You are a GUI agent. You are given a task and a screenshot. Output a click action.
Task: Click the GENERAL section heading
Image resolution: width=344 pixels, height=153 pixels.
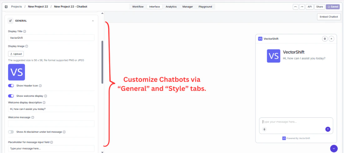[x=21, y=21]
